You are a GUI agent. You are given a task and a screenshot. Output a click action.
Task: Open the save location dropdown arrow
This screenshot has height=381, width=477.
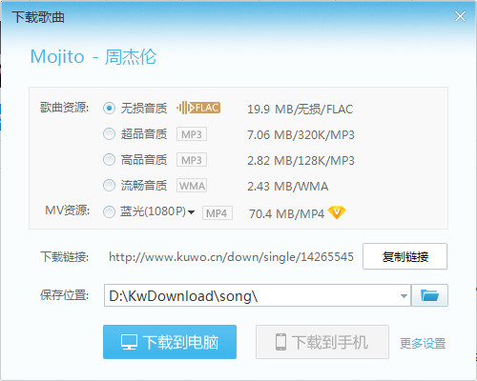[404, 296]
